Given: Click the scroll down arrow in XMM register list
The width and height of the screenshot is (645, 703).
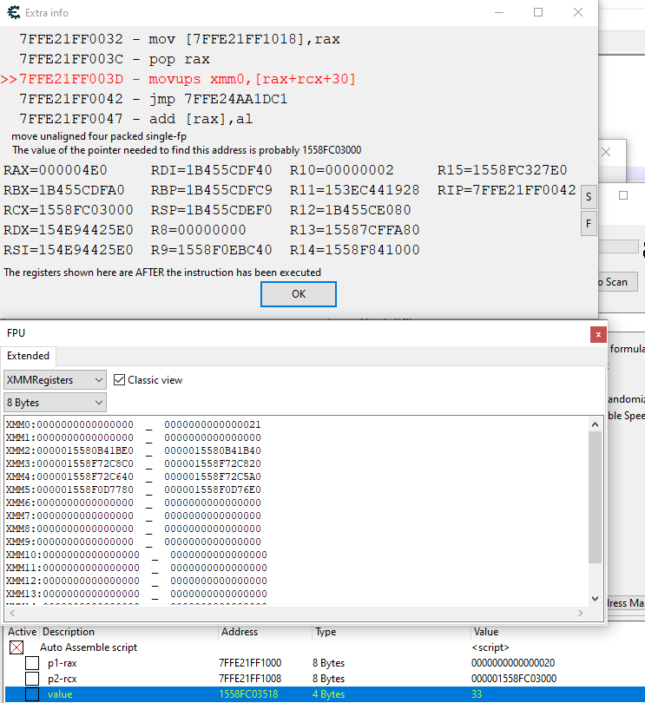Looking at the screenshot, I should 595,598.
